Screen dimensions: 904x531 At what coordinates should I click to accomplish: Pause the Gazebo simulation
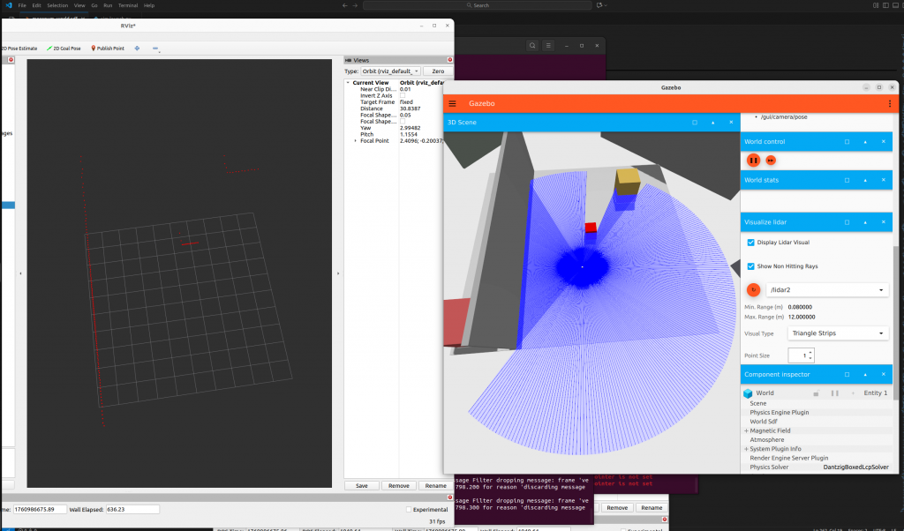753,161
